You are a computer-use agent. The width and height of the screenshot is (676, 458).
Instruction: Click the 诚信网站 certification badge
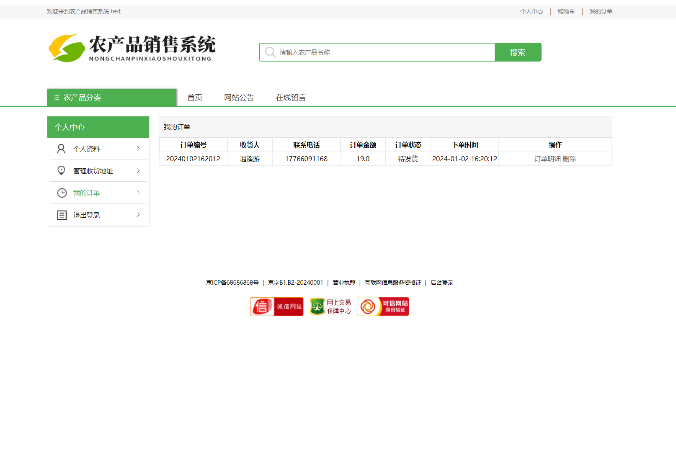[276, 306]
